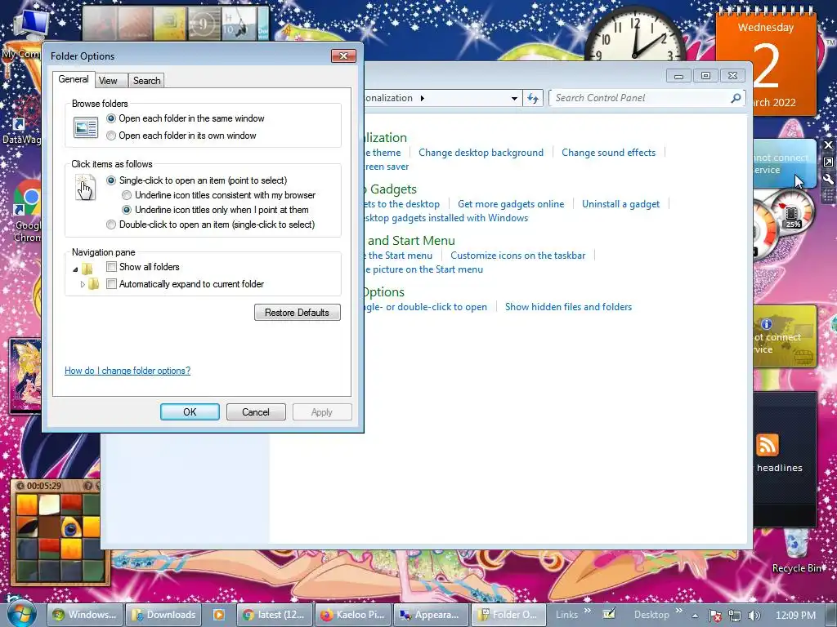Click the Restore Defaults button
This screenshot has width=837, height=627.
[298, 313]
